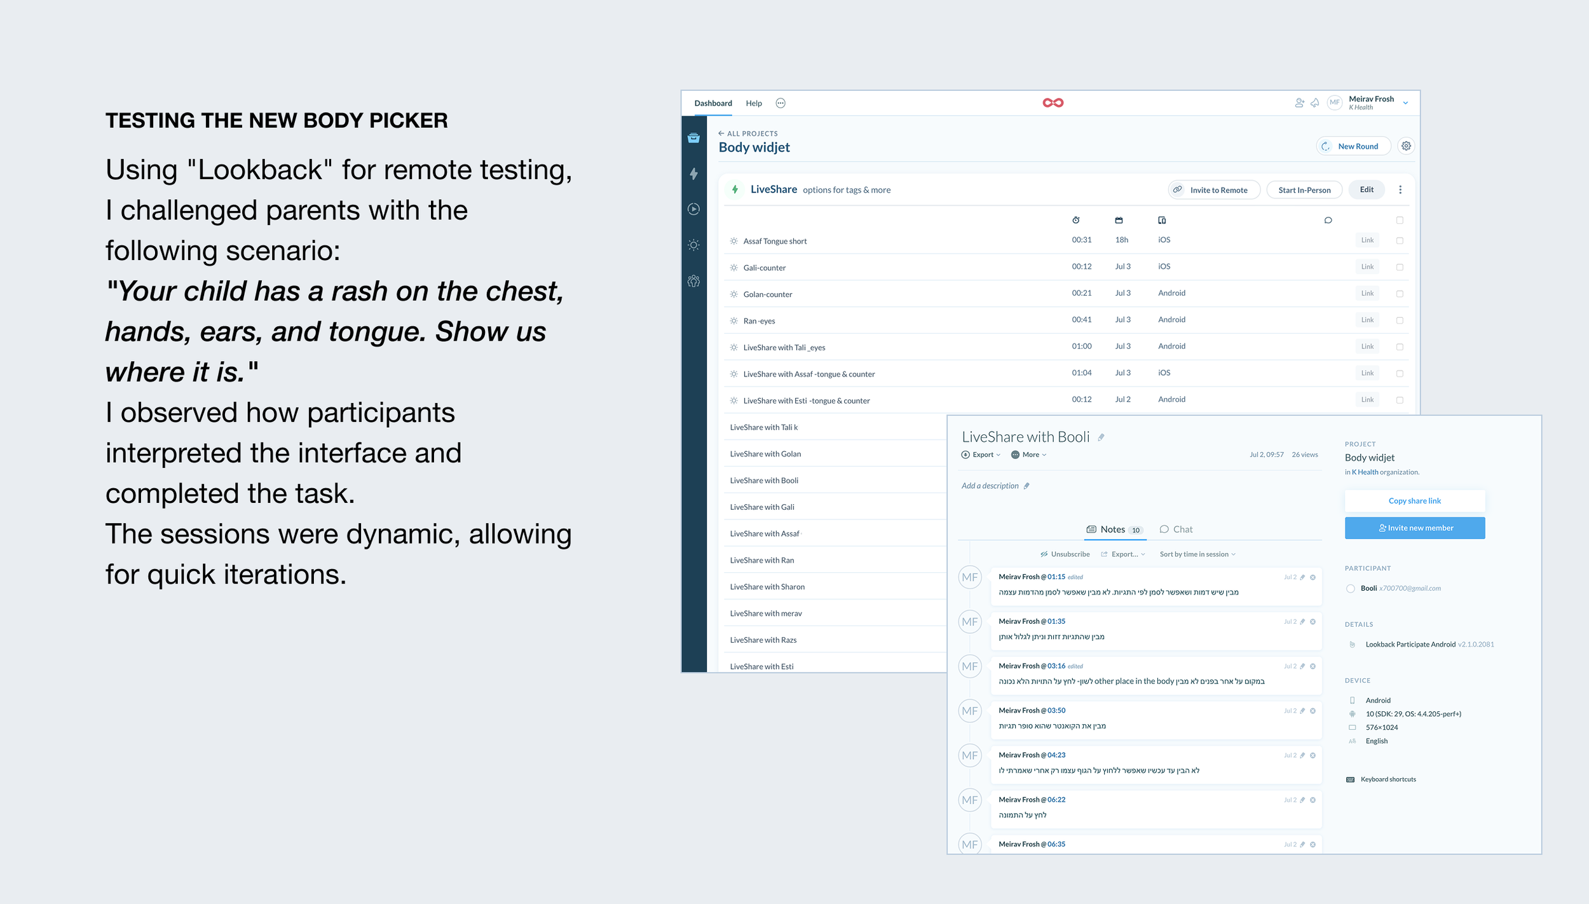1589x904 pixels.
Task: Jump to the 03:16 note timestamp
Action: pos(1056,666)
